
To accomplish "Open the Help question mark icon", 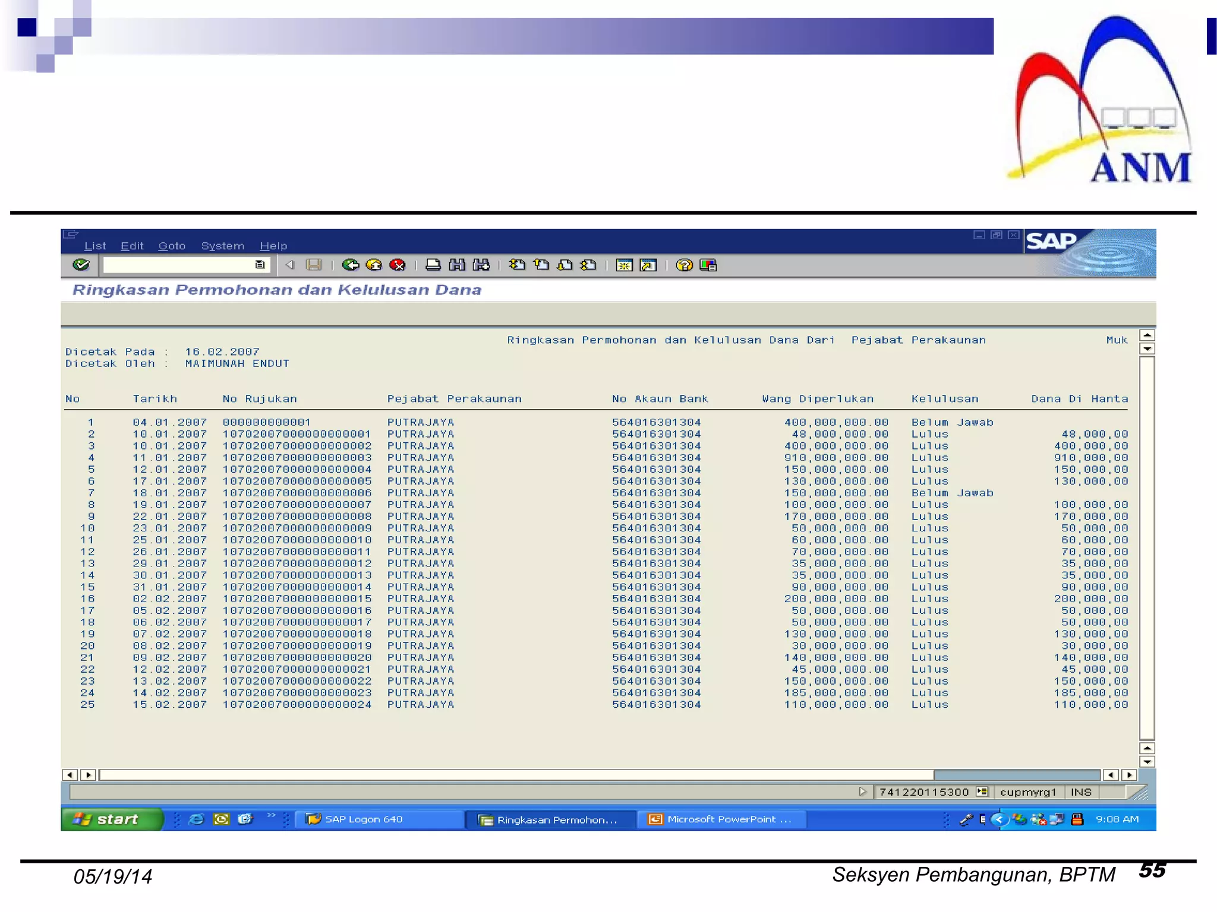I will pos(684,265).
